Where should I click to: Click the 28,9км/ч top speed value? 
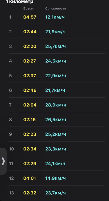pos(56,105)
